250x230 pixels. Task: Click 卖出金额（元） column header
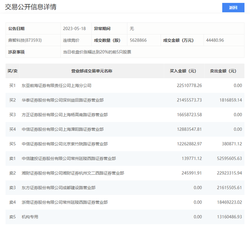click(x=224, y=71)
